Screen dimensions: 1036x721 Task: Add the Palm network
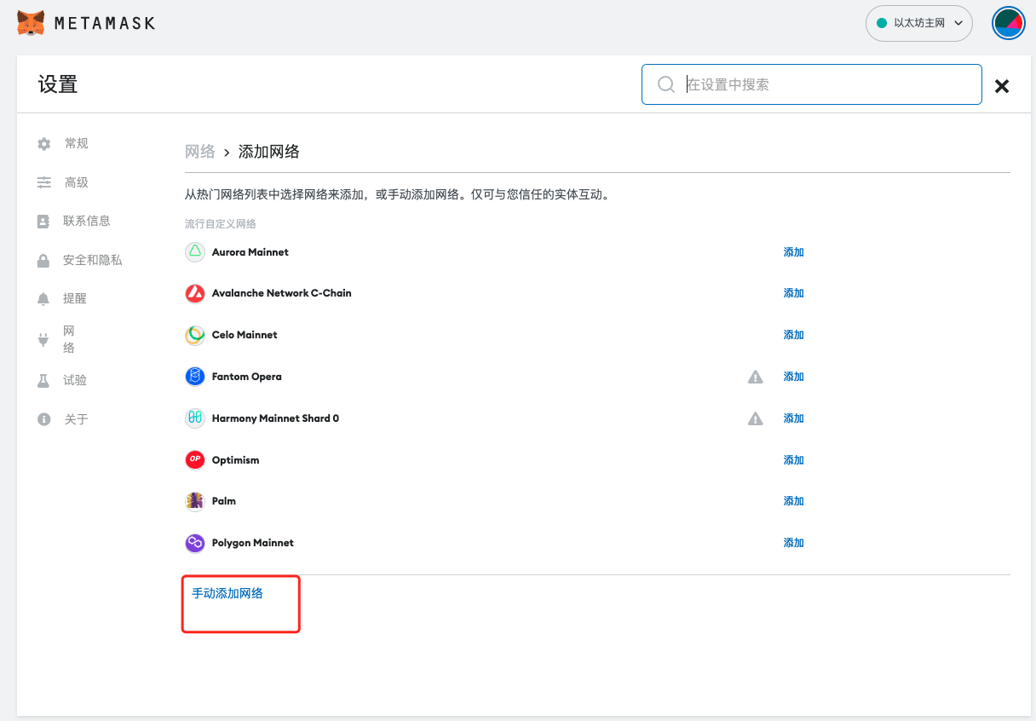pos(793,501)
